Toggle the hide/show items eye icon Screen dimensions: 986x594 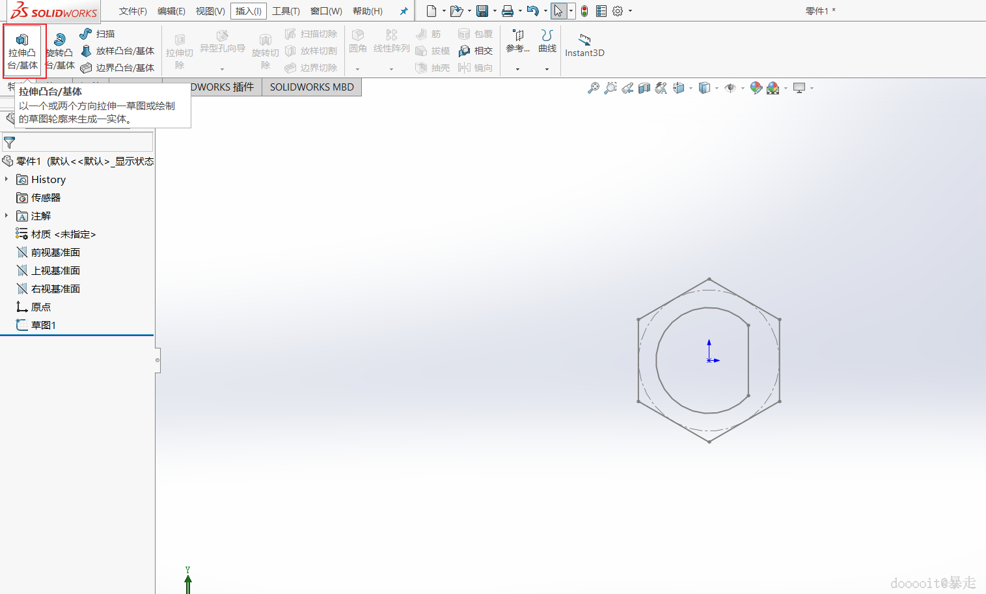[730, 88]
